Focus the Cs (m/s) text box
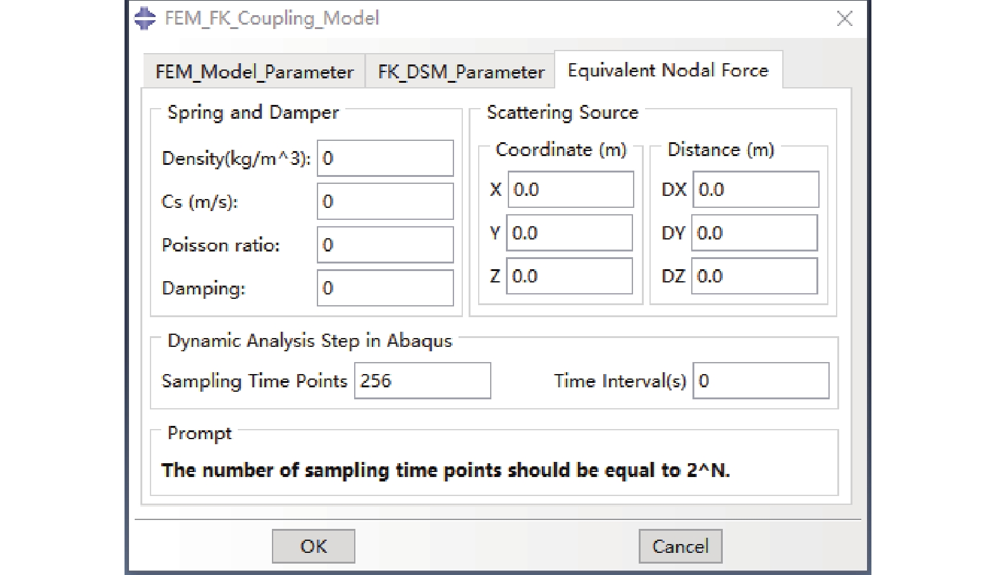 385,202
